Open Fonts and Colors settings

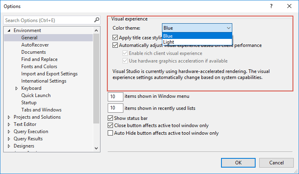click(39, 67)
